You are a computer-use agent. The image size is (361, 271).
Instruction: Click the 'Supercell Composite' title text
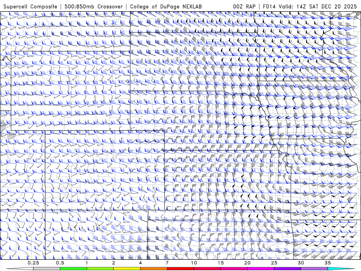pos(30,6)
